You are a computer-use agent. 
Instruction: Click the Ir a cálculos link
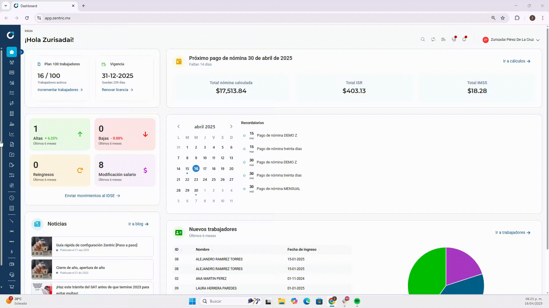[x=517, y=61]
